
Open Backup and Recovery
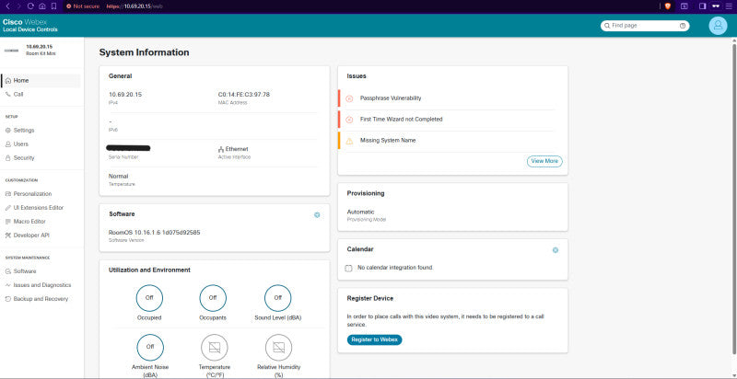(x=41, y=299)
